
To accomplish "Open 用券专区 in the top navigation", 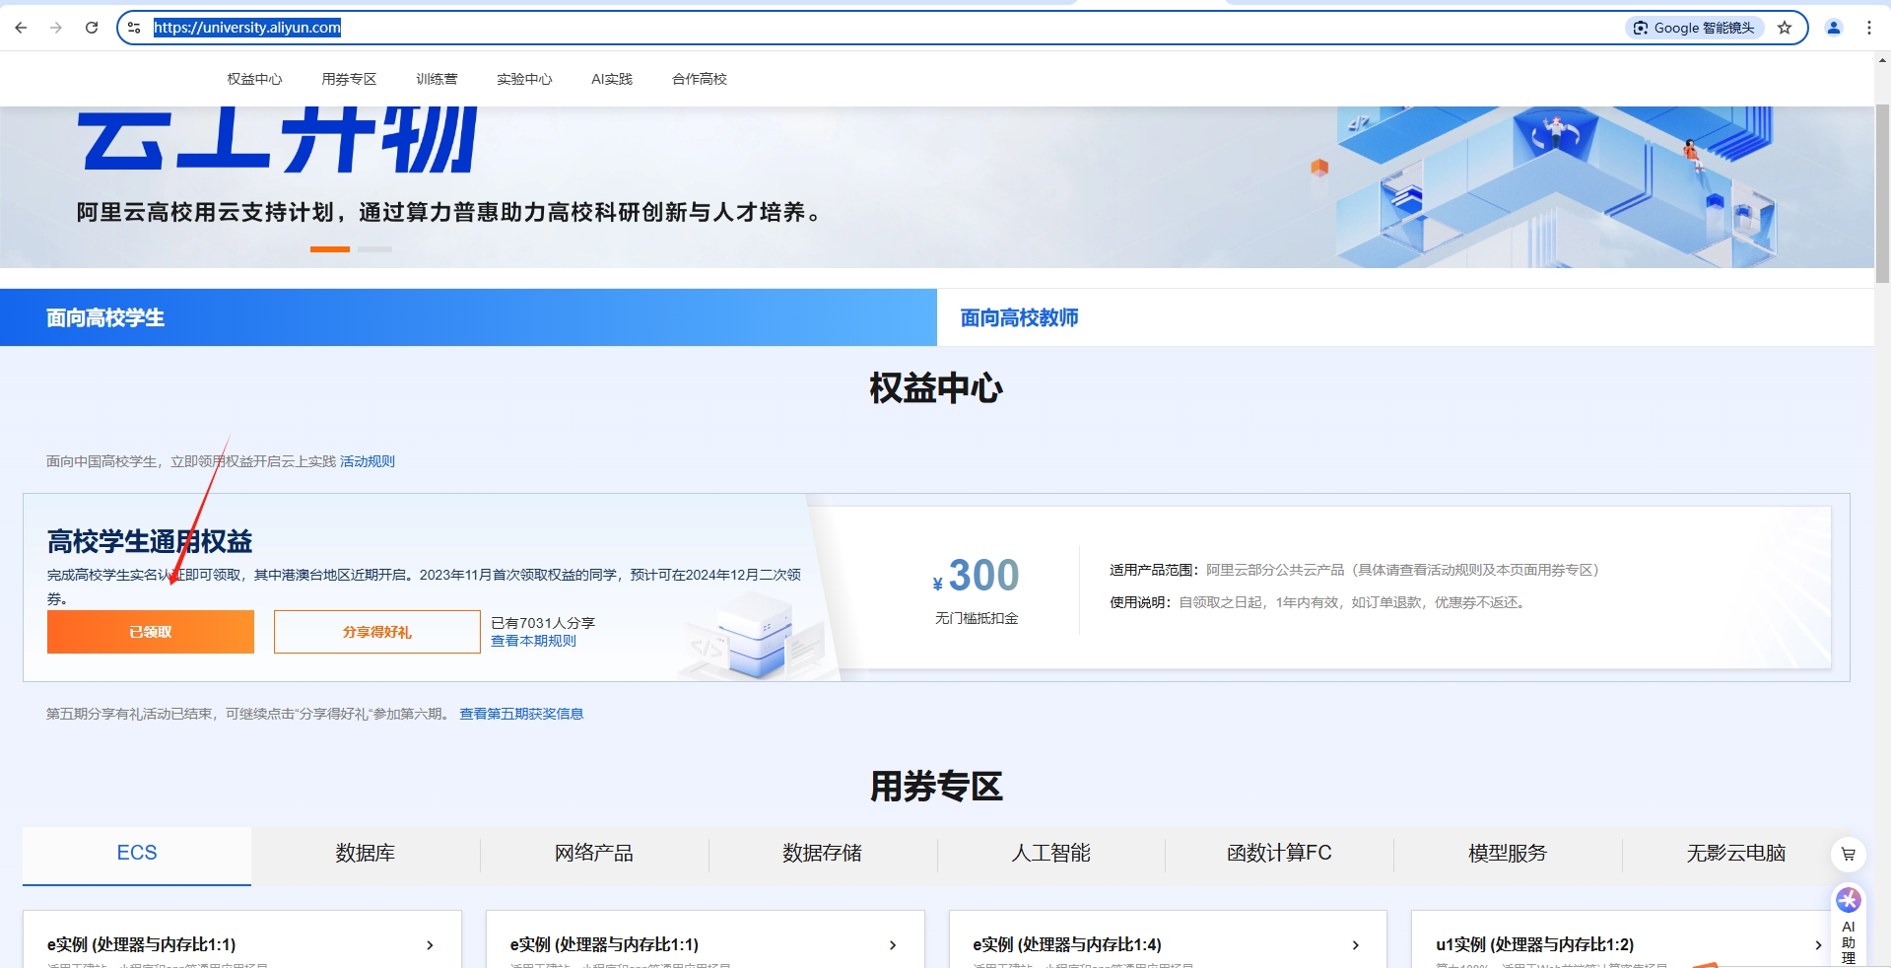I will point(349,79).
